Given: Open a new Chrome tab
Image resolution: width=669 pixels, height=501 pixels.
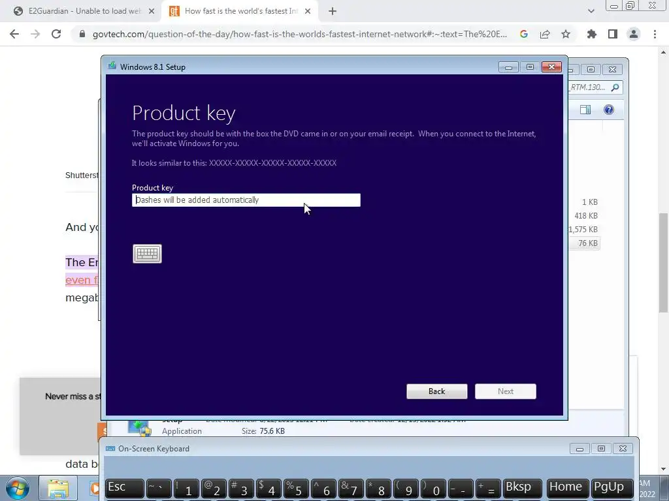Looking at the screenshot, I should pos(333,11).
